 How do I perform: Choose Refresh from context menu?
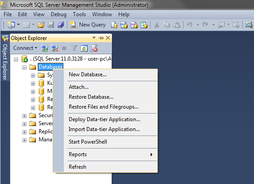point(105,166)
